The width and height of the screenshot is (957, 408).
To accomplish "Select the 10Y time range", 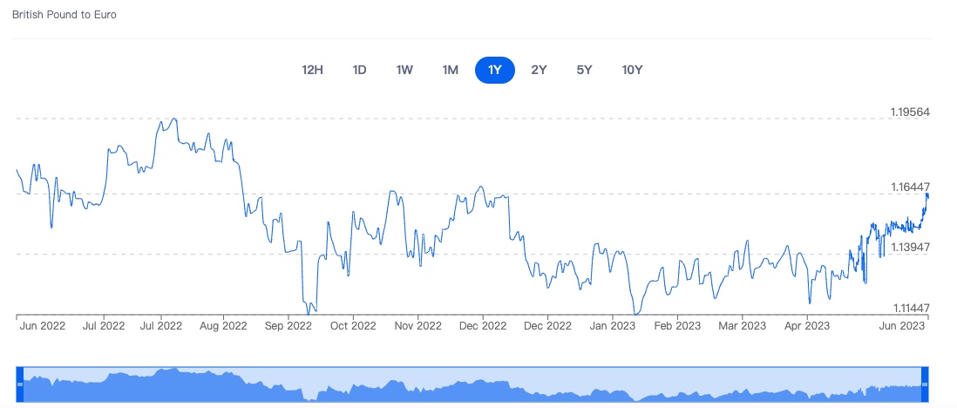I will click(x=632, y=71).
